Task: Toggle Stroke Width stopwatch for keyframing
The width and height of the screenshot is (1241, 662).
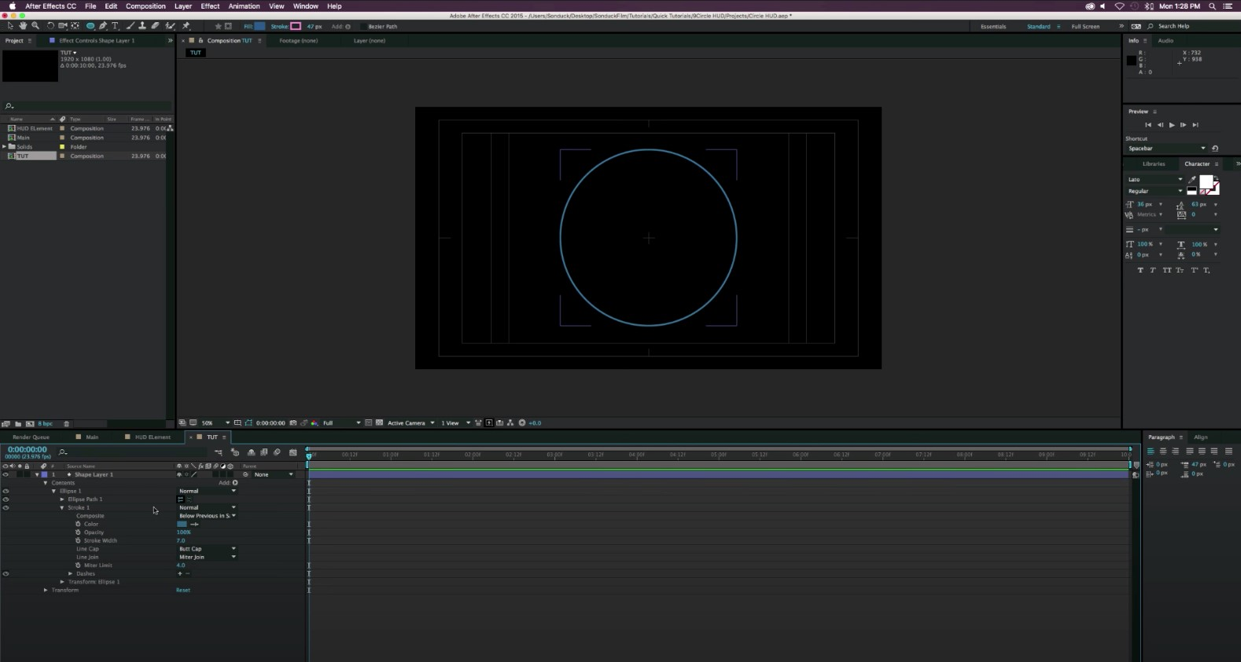Action: (78, 540)
